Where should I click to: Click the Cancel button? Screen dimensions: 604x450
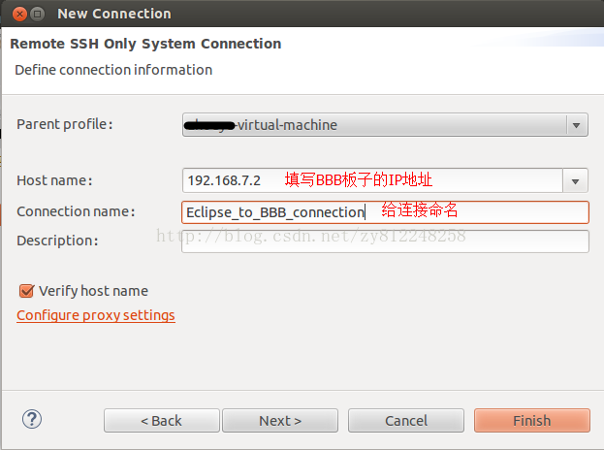click(x=406, y=420)
